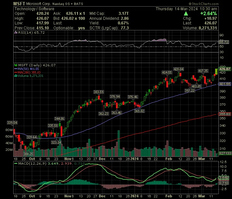
Task: Click the tallest volume bar in December
Action: pos(119,143)
